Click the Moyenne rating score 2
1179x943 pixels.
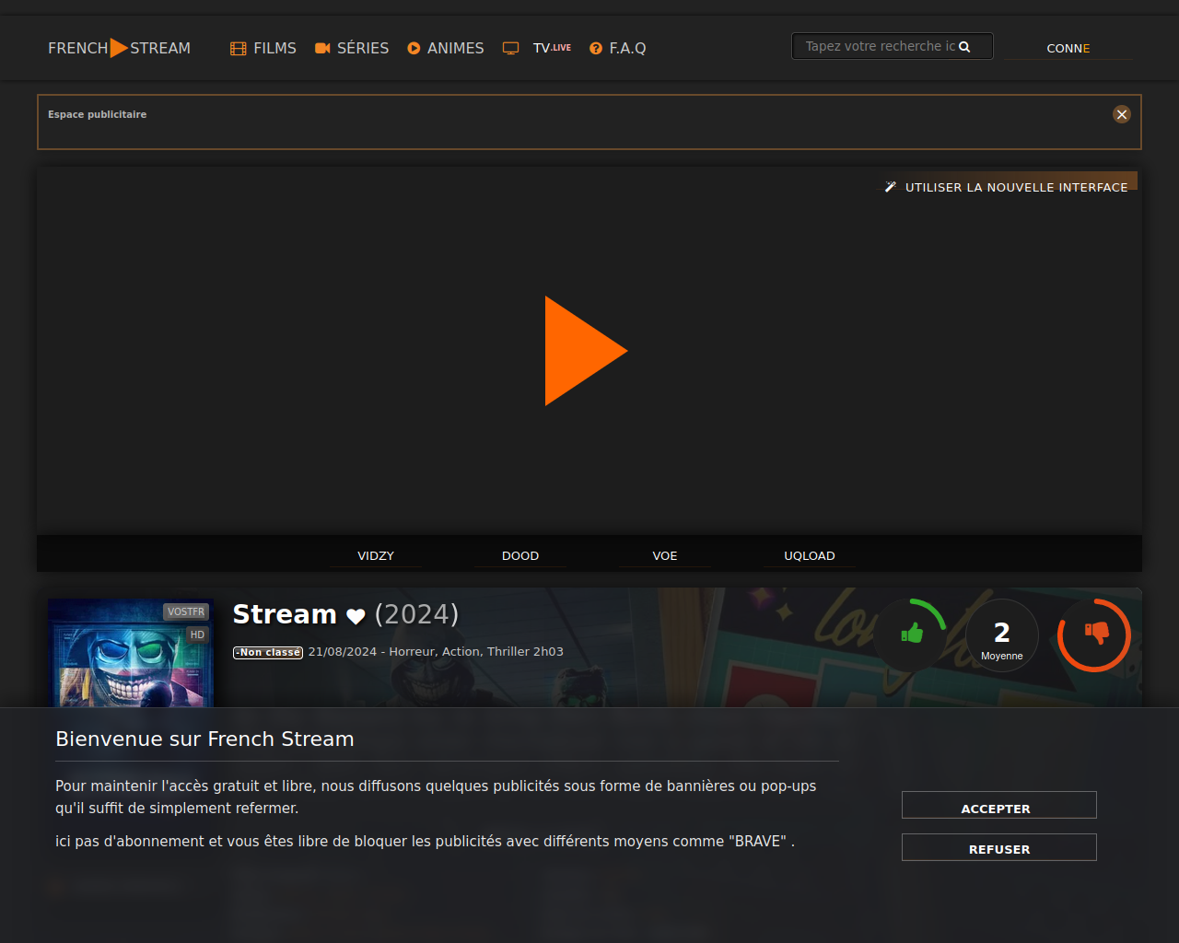tap(1002, 635)
